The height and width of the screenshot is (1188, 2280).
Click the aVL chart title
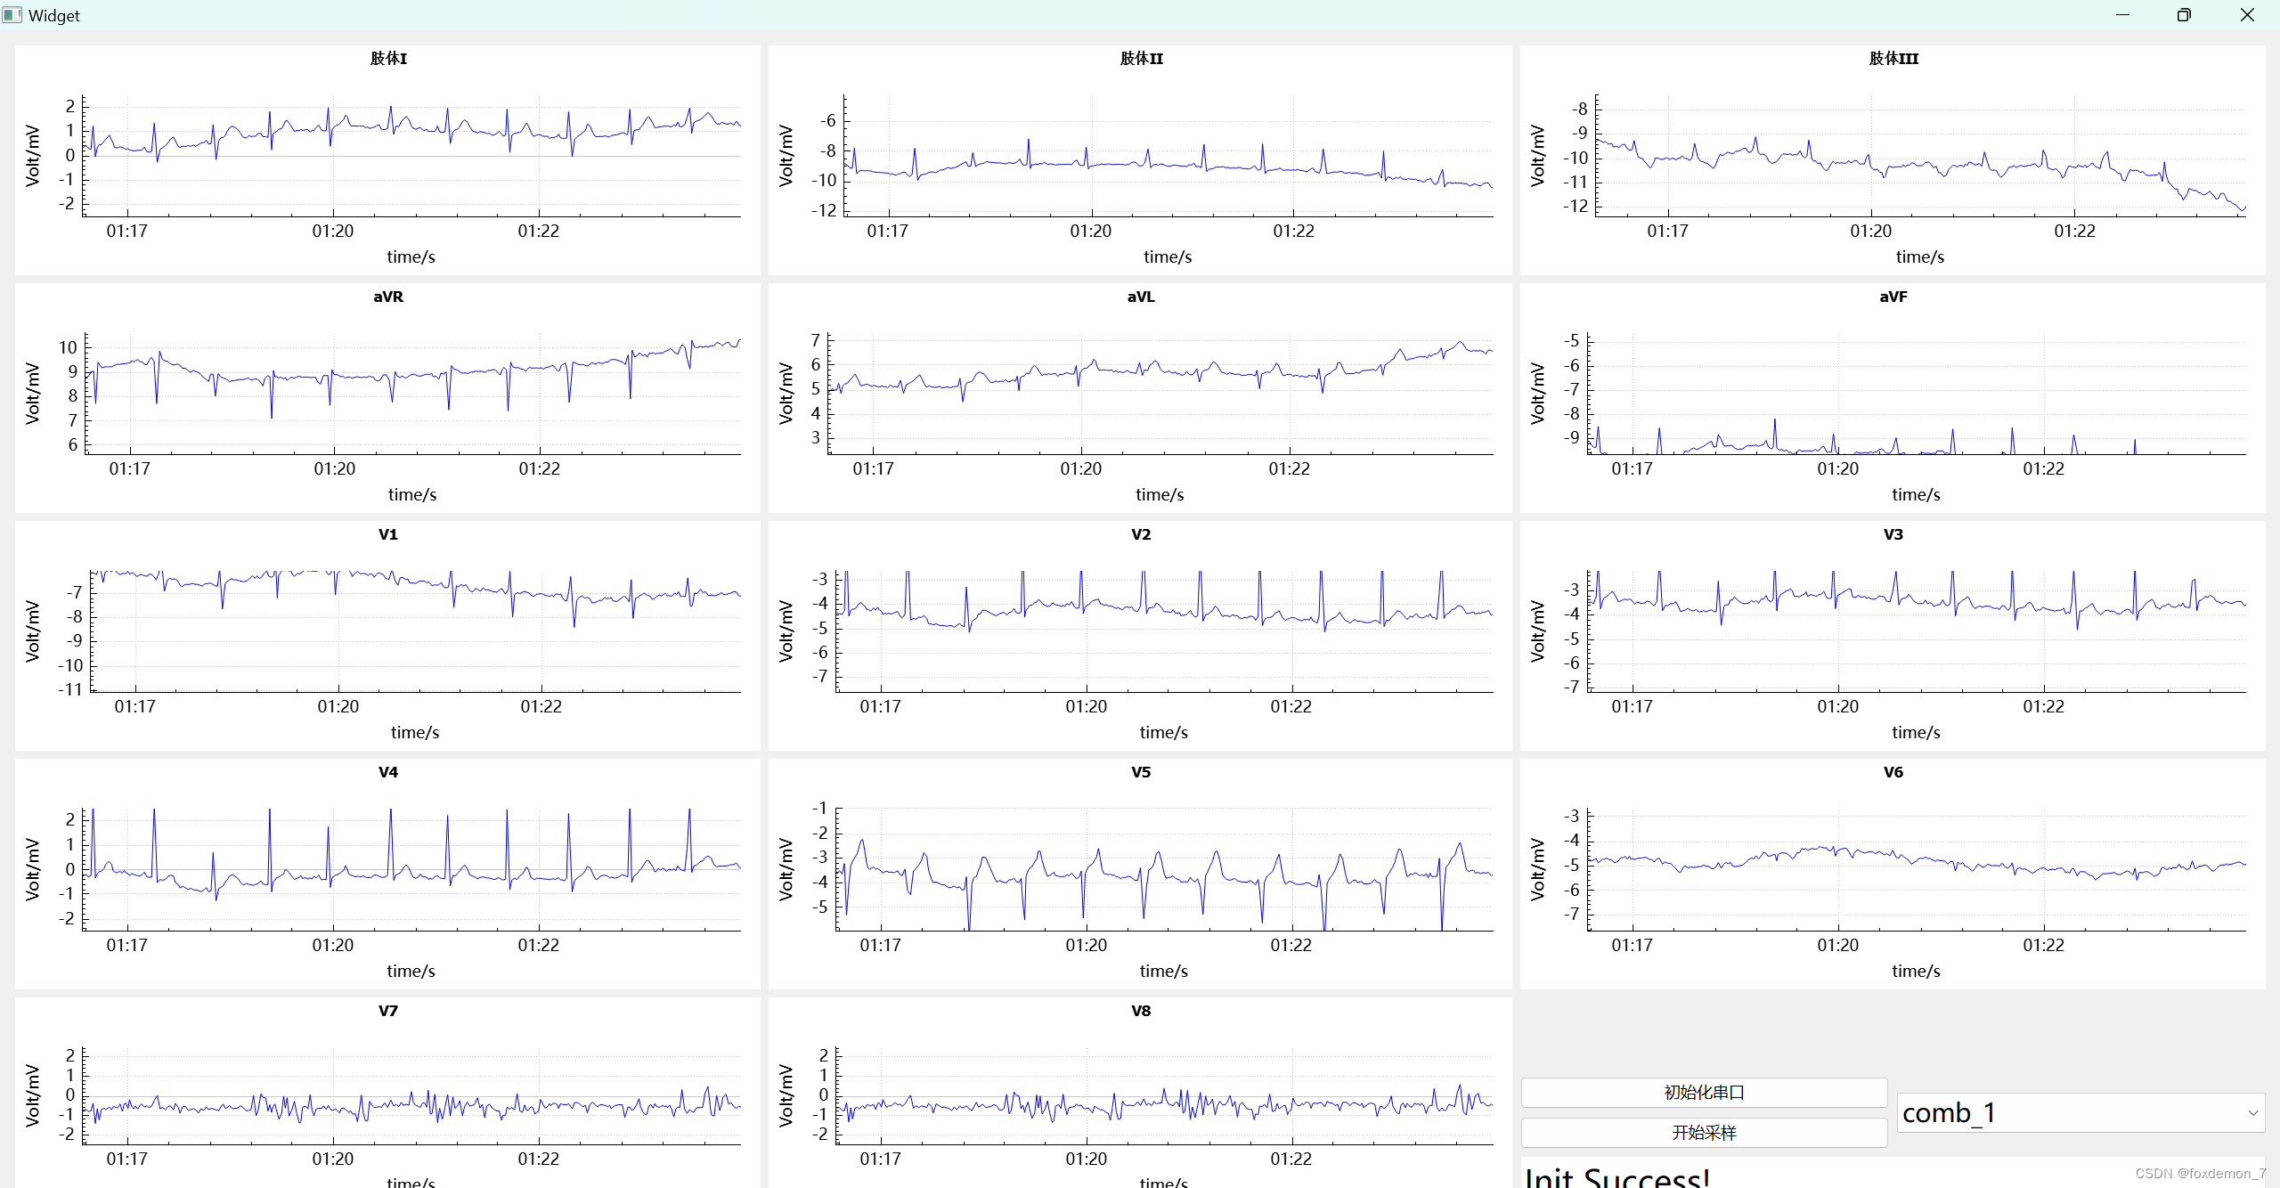[x=1141, y=297]
